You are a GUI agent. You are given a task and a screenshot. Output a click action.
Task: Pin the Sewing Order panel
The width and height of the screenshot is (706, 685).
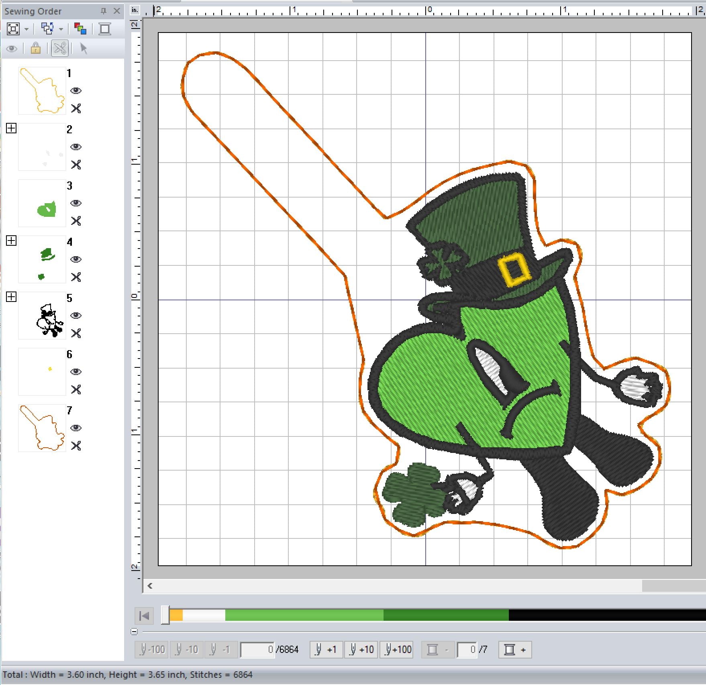click(104, 11)
